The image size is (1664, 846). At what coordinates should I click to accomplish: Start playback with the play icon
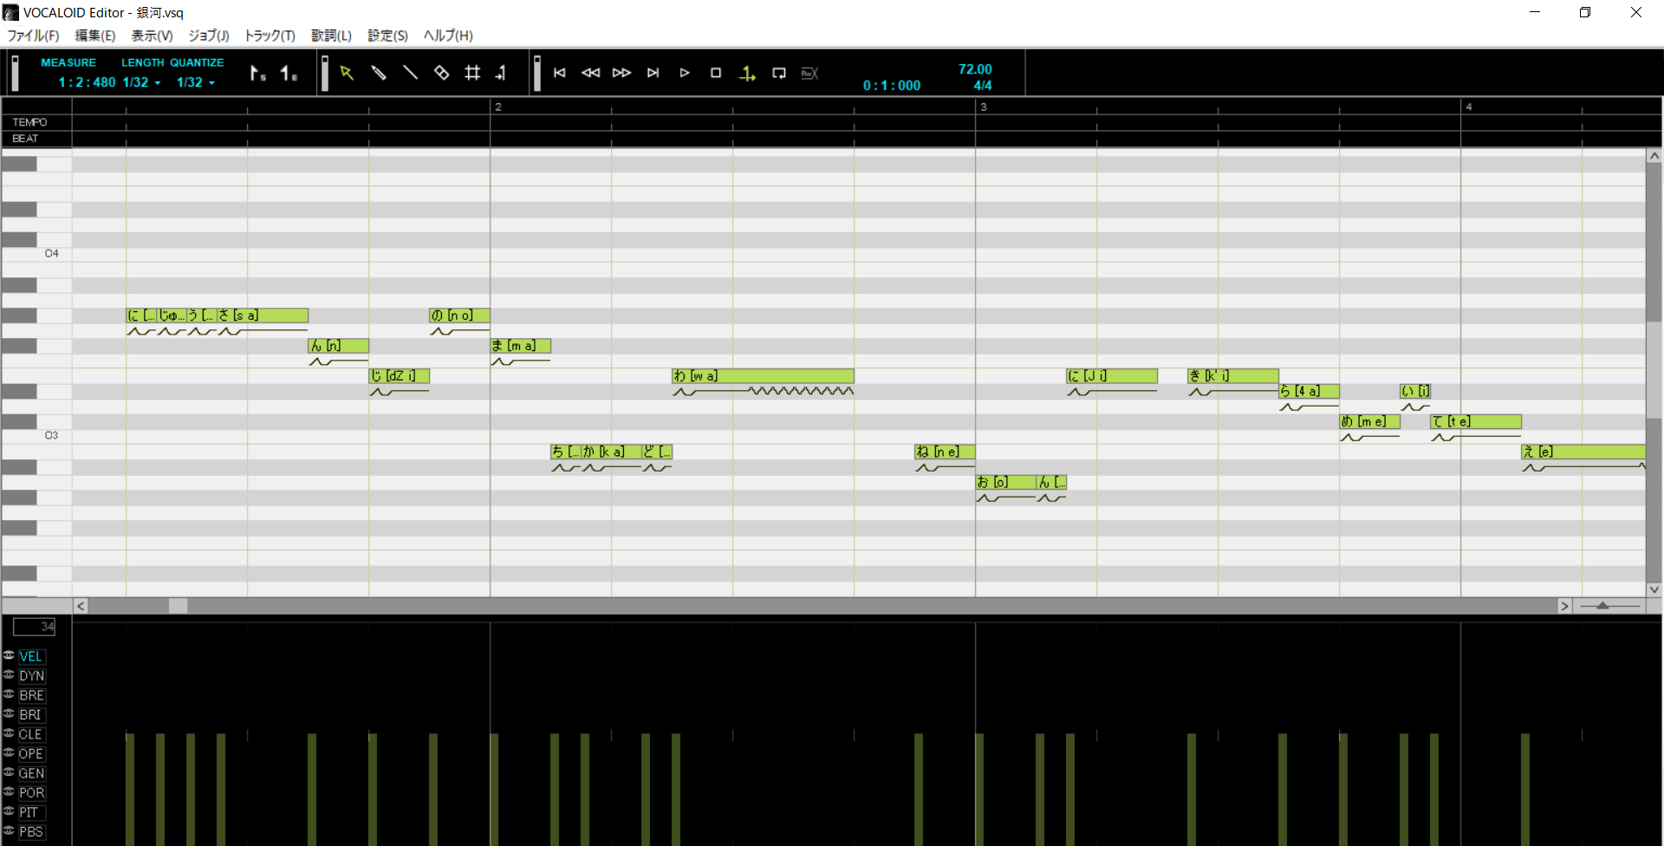(x=685, y=73)
